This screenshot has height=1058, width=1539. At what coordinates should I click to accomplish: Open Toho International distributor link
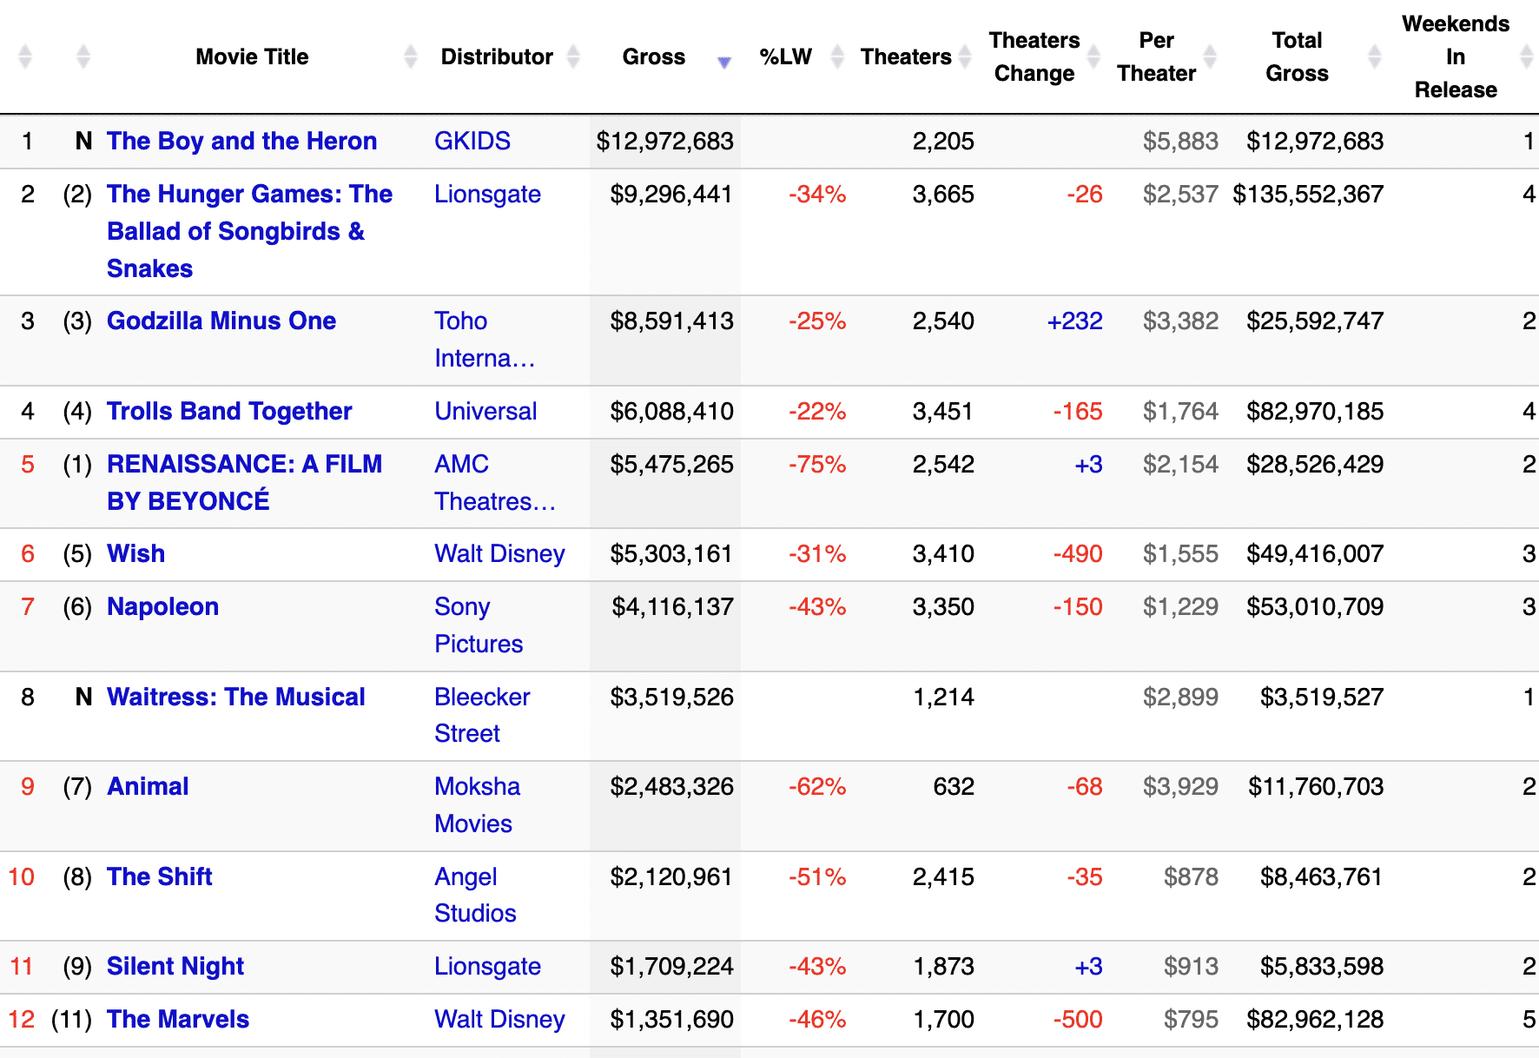pos(485,339)
